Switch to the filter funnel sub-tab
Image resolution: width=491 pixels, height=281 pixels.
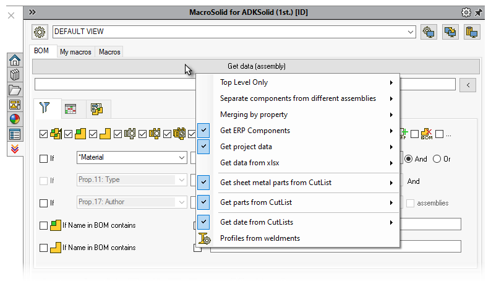[45, 108]
